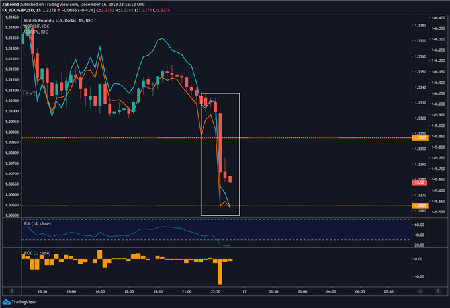Click the 60.00 RSI scale value
Image resolution: width=450 pixels, height=308 pixels.
click(x=420, y=225)
